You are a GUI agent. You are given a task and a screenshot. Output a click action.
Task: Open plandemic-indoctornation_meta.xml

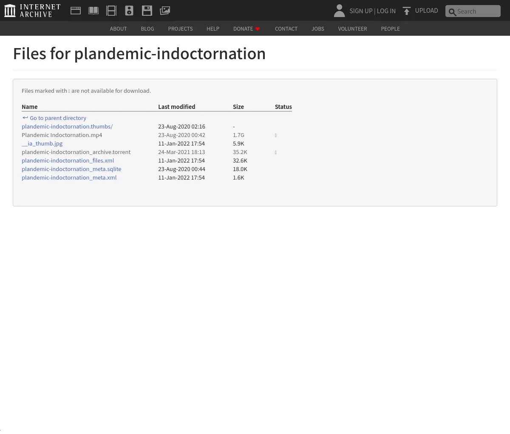click(x=69, y=177)
